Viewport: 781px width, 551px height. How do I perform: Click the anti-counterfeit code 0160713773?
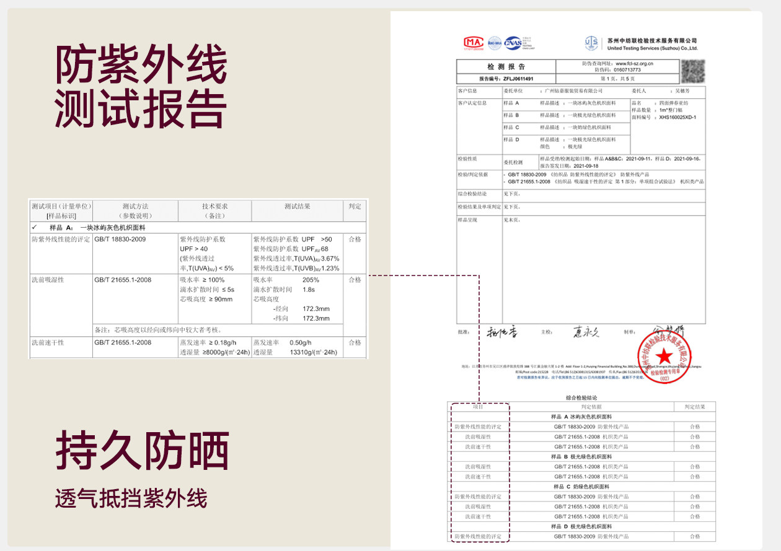tap(627, 70)
